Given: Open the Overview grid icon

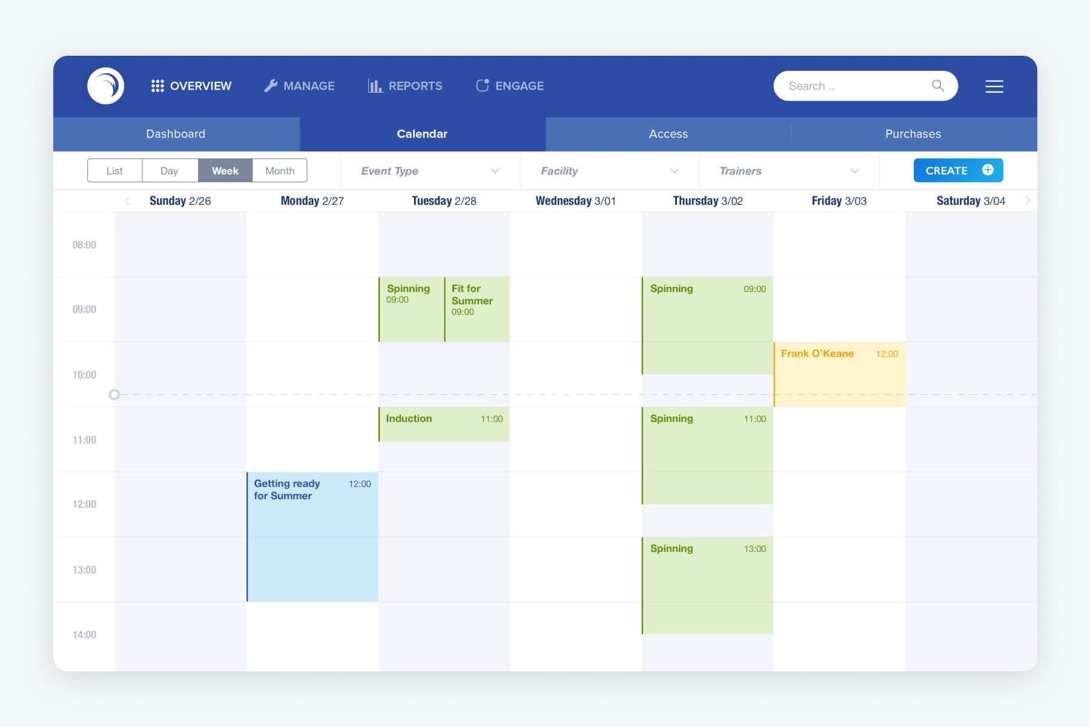Looking at the screenshot, I should [157, 86].
